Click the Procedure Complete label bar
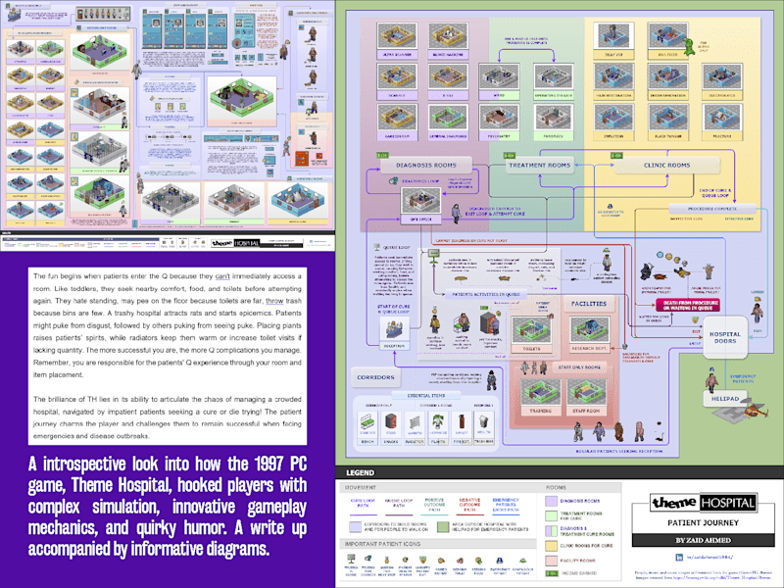 coord(712,209)
